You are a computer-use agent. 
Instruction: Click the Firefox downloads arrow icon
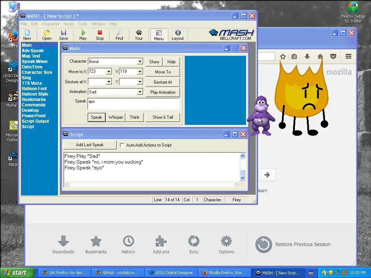(x=307, y=56)
